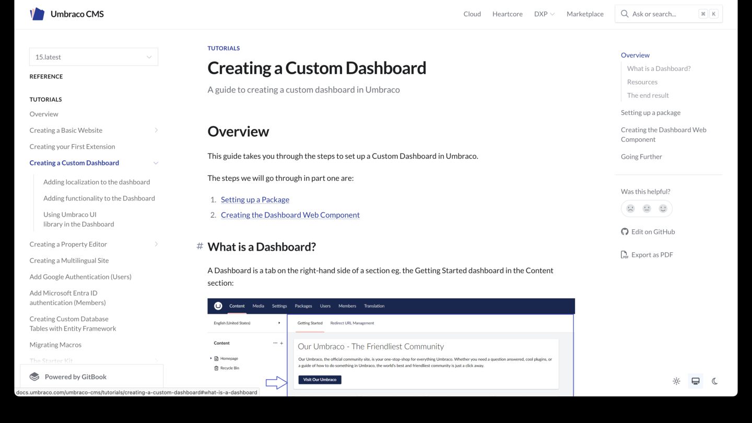Viewport: 752px width, 423px height.
Task: Click the hash anchor icon beside What is a Dashboard
Action: (x=199, y=246)
